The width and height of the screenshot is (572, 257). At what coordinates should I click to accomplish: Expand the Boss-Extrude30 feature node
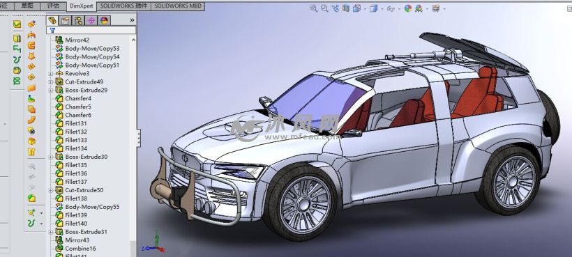[50, 157]
